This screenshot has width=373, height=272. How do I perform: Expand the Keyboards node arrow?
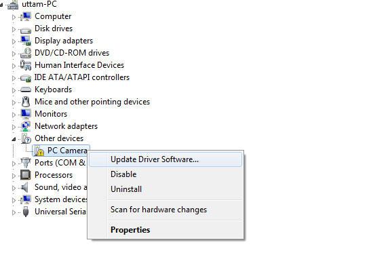(14, 90)
